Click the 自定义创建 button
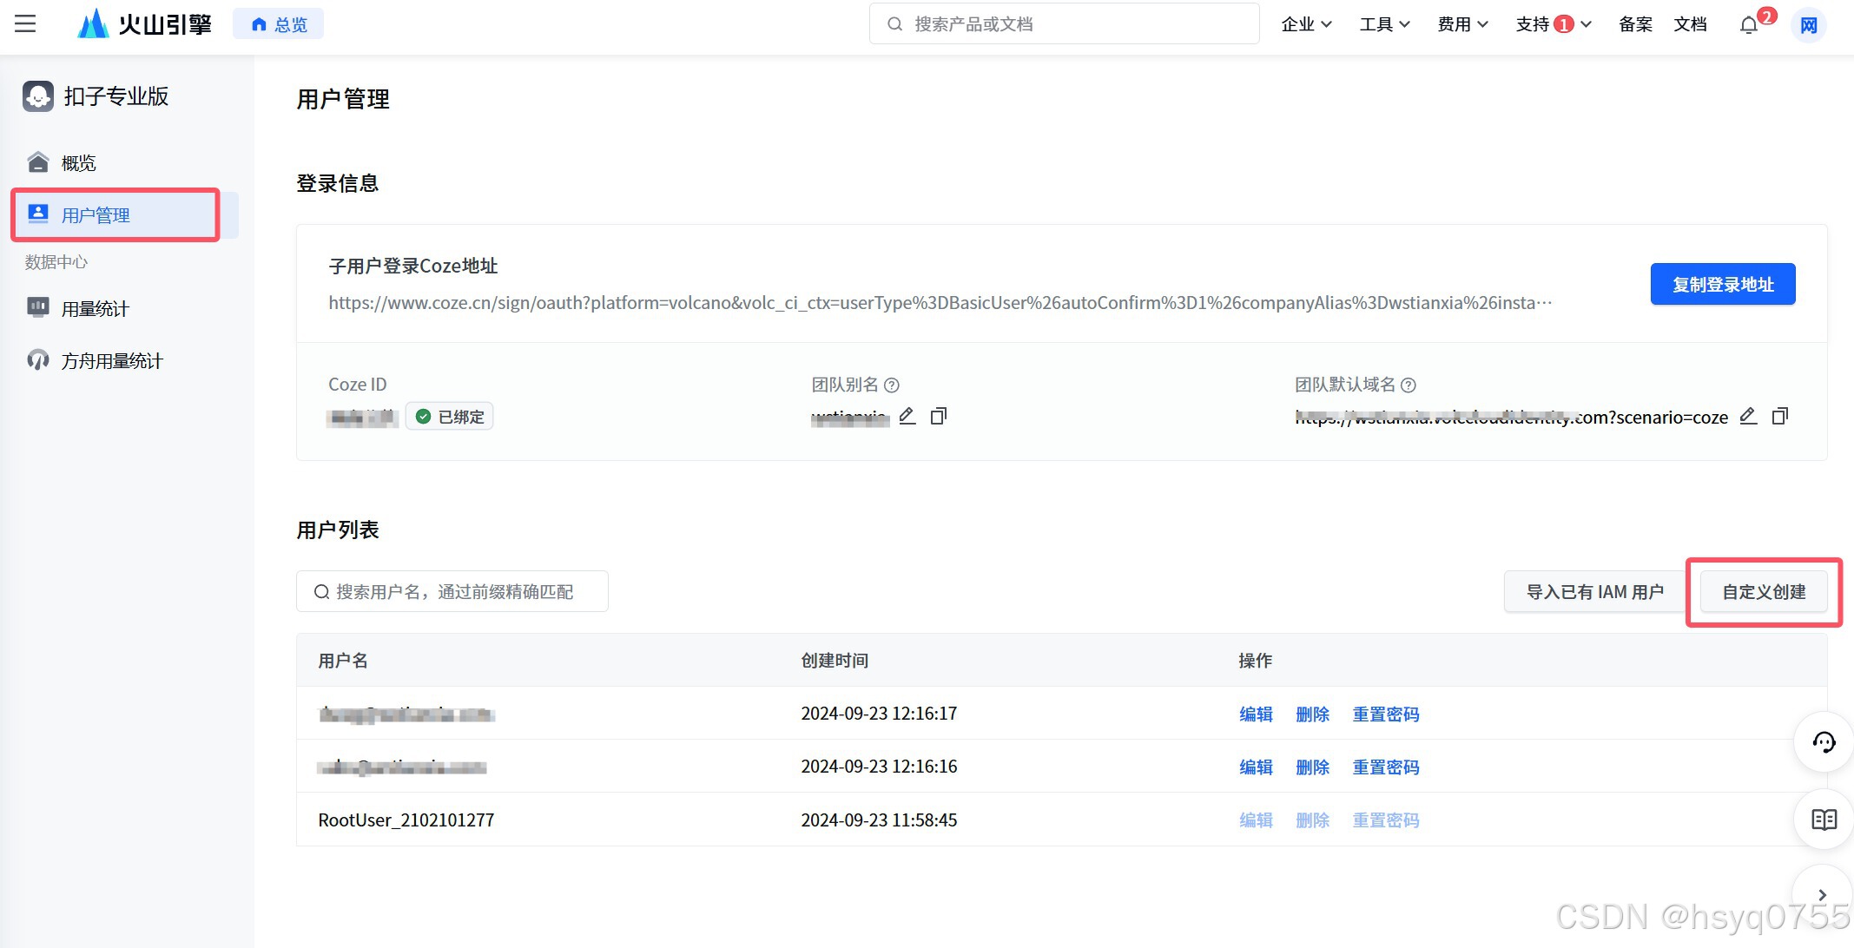Image resolution: width=1854 pixels, height=948 pixels. tap(1763, 591)
